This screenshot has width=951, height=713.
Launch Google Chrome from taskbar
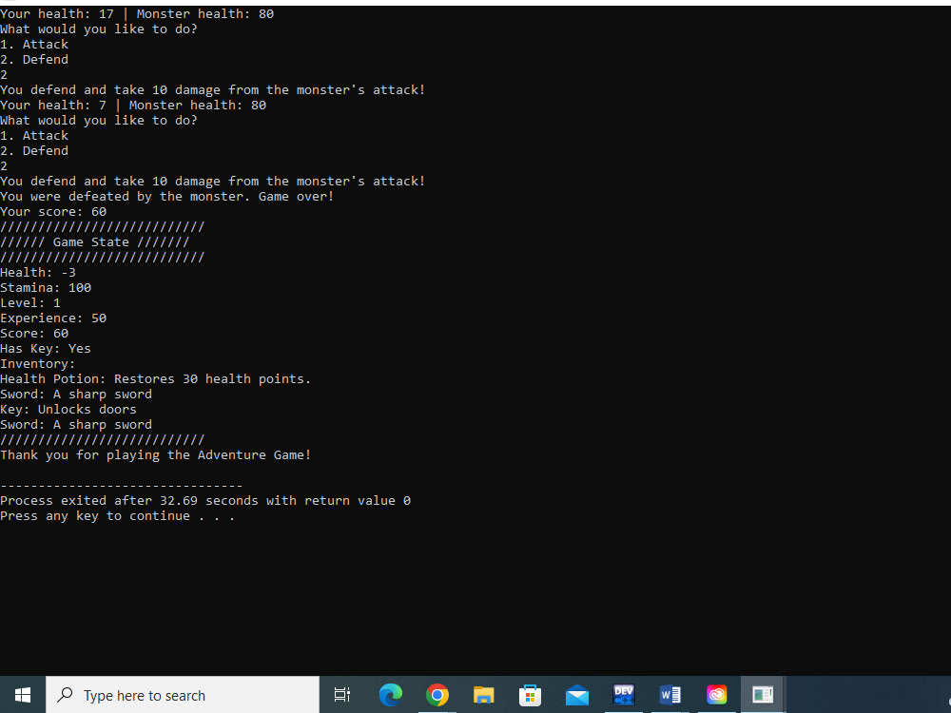pyautogui.click(x=437, y=695)
